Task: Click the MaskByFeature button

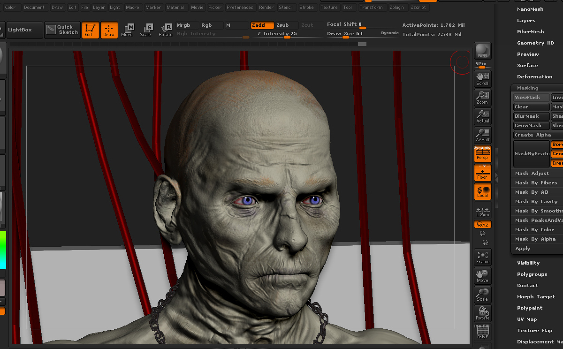Action: tap(531, 153)
